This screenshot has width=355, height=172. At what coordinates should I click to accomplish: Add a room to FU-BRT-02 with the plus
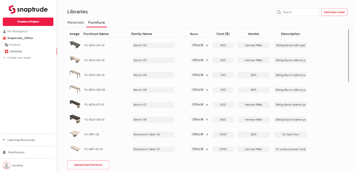[x=207, y=135]
